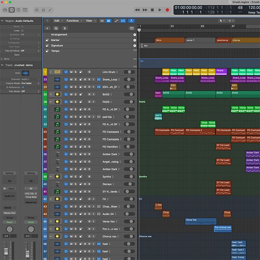Click the Audio FX slot on channel strip

[x=9, y=196]
